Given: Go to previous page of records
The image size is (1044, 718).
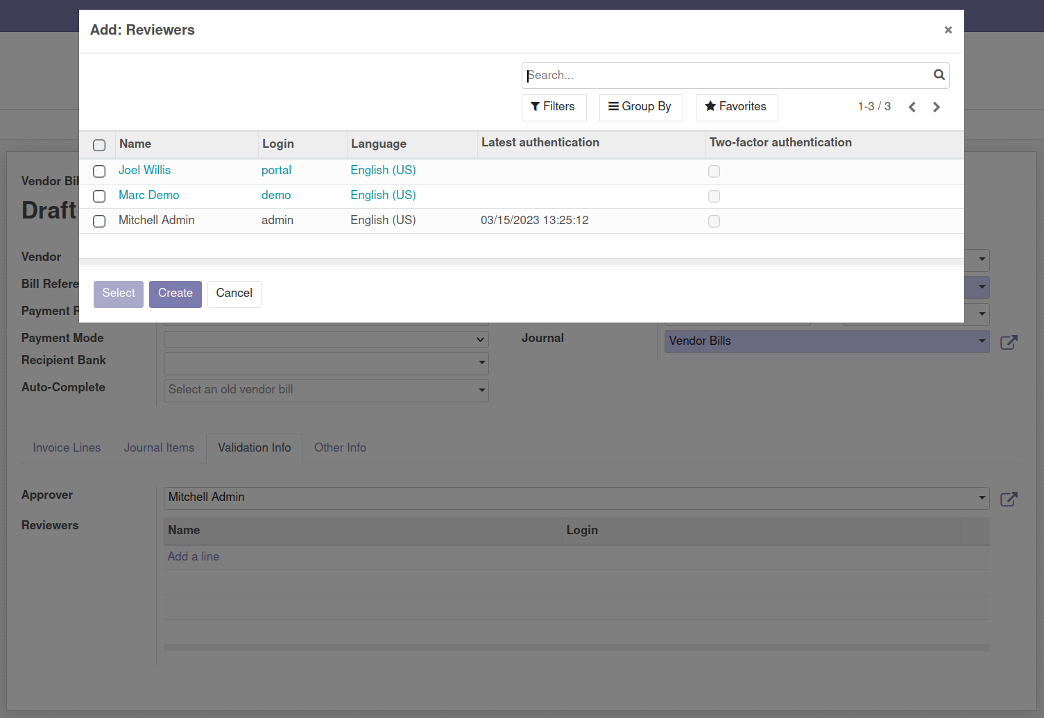Looking at the screenshot, I should coord(912,107).
